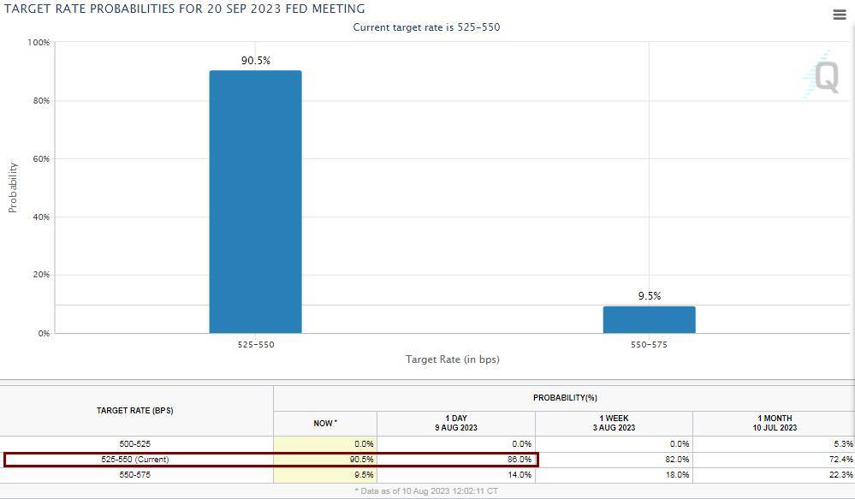The width and height of the screenshot is (855, 499).
Task: Click the short blue 550-575 probability bar
Action: [x=649, y=319]
